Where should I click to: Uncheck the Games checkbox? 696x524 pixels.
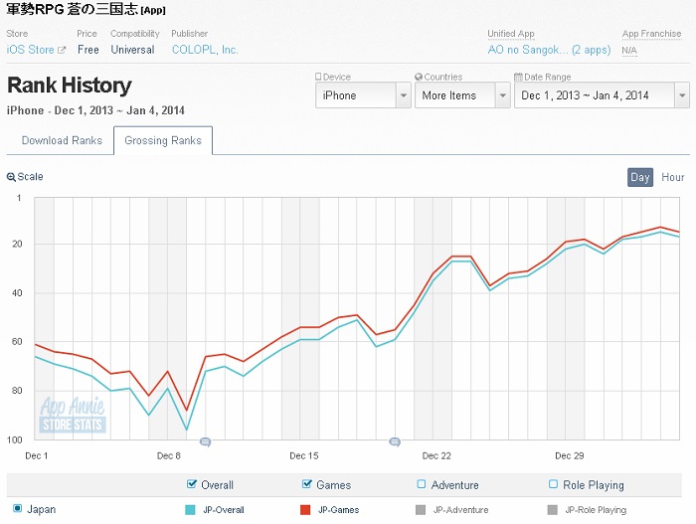[307, 484]
